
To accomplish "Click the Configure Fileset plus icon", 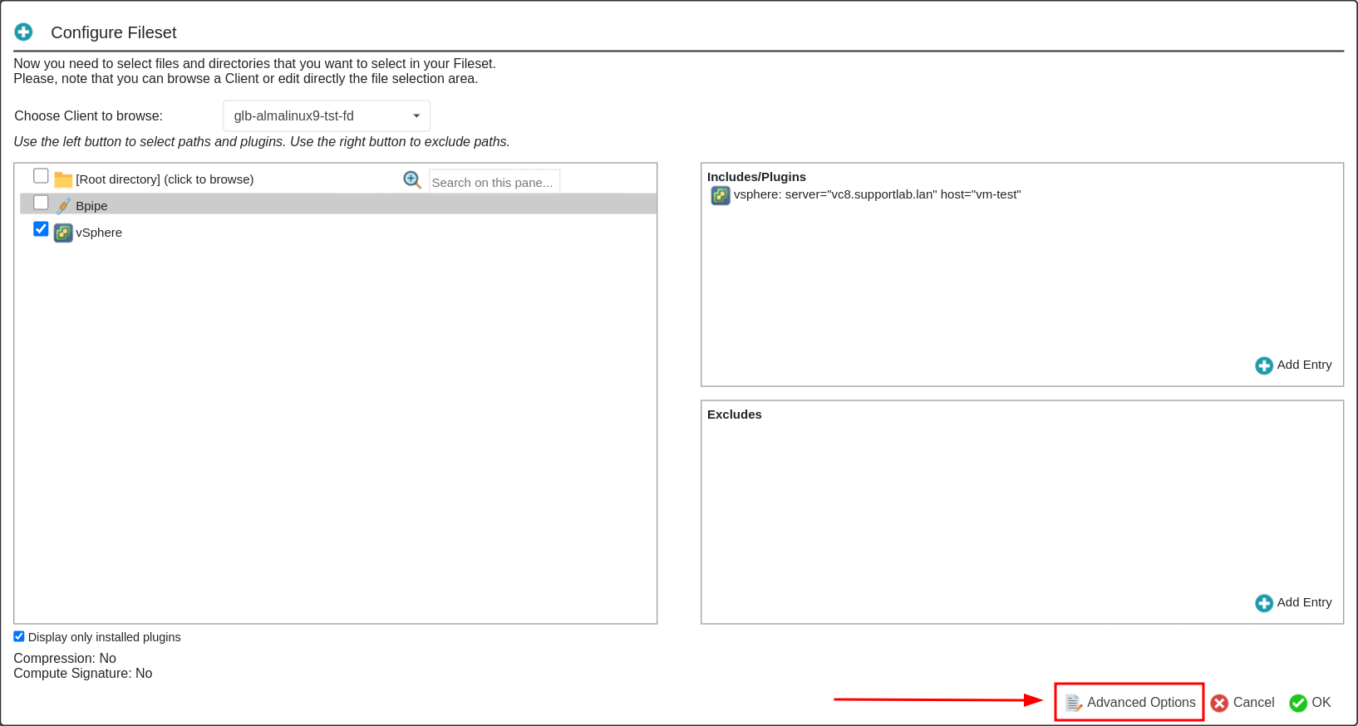I will (x=23, y=32).
